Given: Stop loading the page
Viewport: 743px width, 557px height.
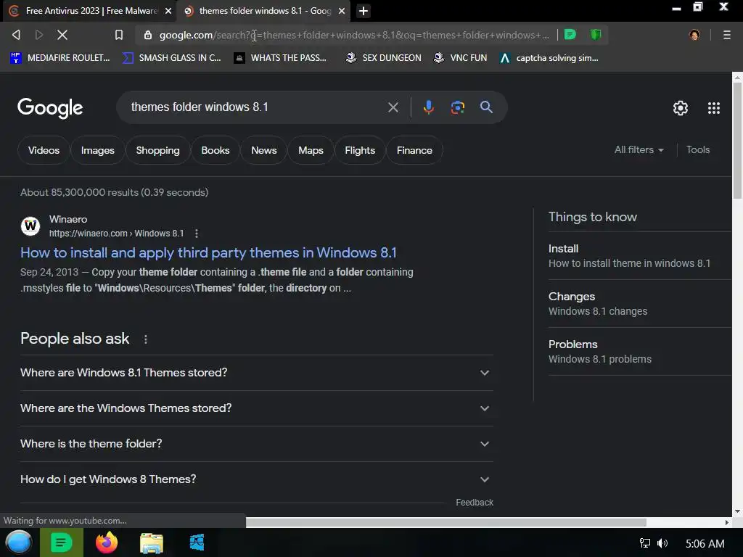Looking at the screenshot, I should coord(62,35).
